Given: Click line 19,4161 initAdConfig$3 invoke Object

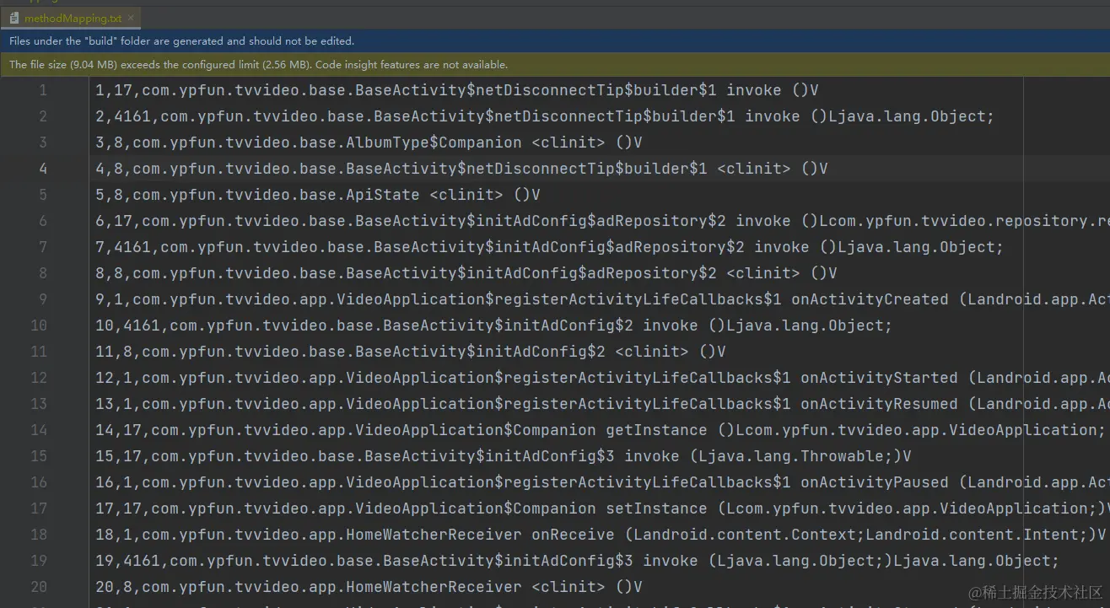Looking at the screenshot, I should coord(577,561).
